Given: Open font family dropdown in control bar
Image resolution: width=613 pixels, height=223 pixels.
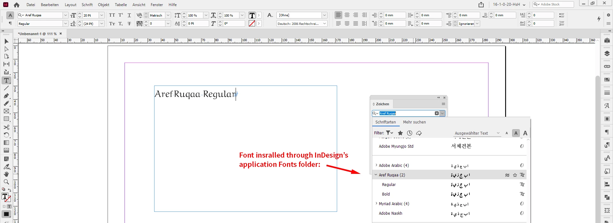Looking at the screenshot, I should point(65,15).
